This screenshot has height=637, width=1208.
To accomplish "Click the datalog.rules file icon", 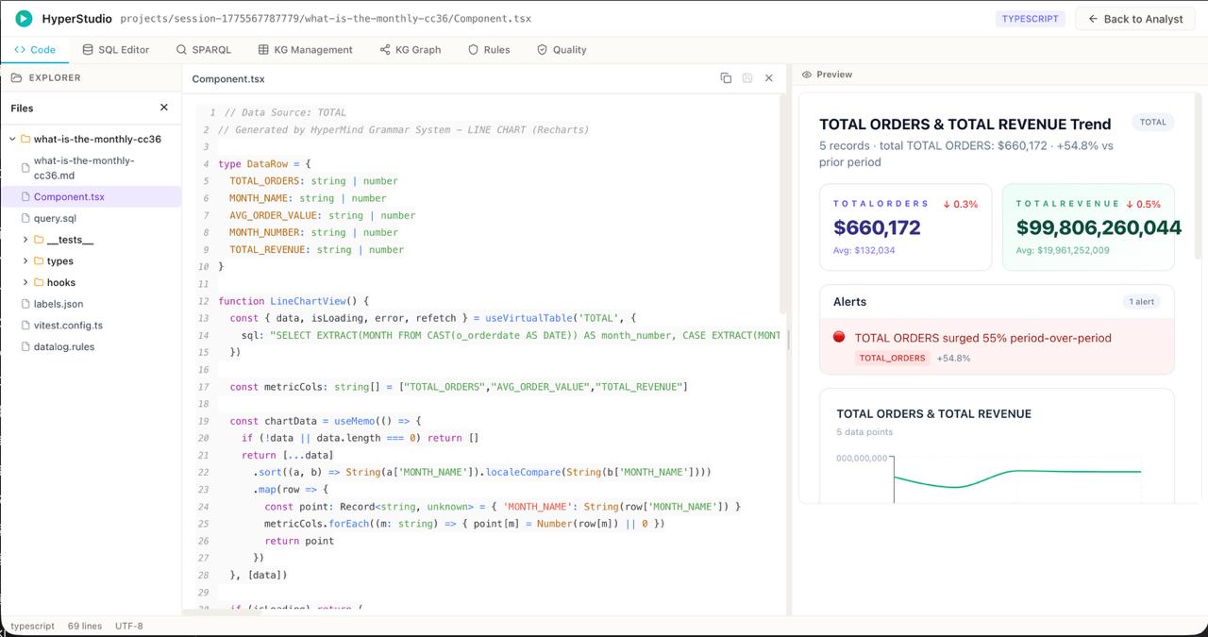I will (25, 346).
